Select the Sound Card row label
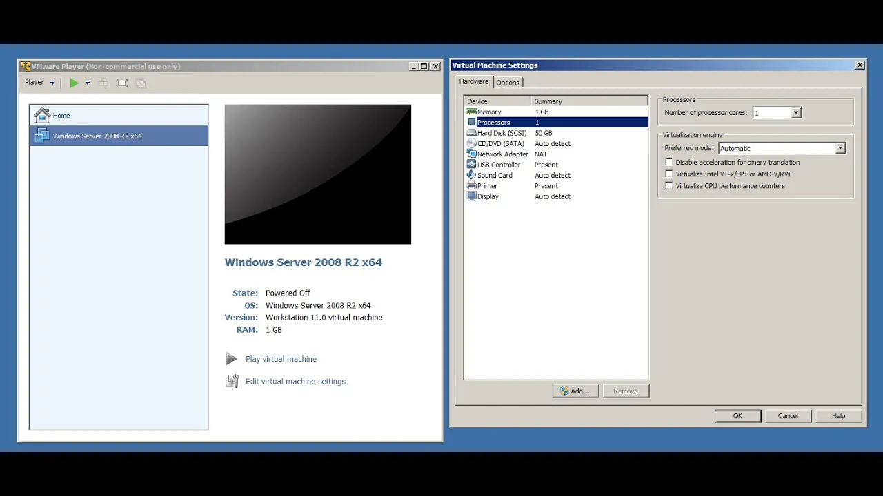This screenshot has height=496, width=883. pyautogui.click(x=495, y=175)
